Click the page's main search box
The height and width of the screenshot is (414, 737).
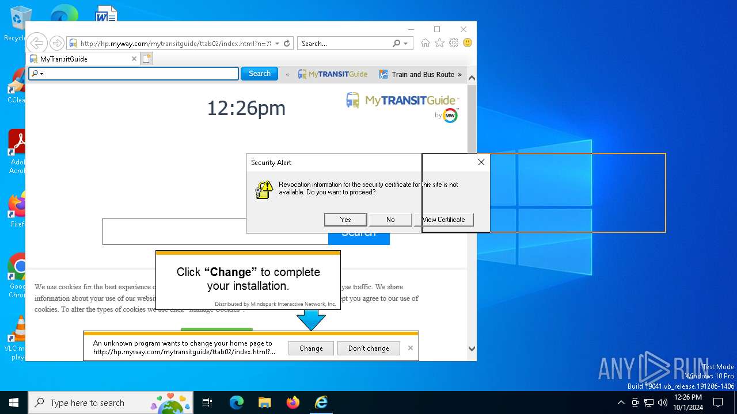215,231
